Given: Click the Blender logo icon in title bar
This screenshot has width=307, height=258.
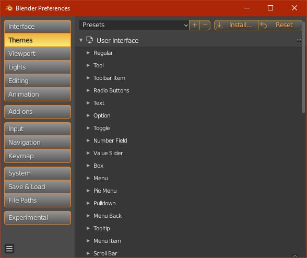Looking at the screenshot, I should [x=9, y=8].
